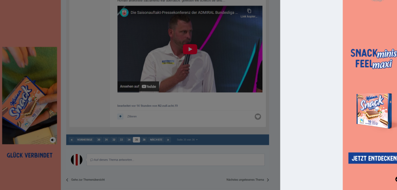Click the plus multi-quote button

tap(120, 116)
